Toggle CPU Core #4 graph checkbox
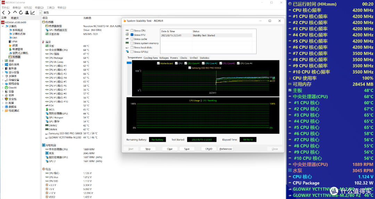Viewport: 375px width, 199px height. click(x=238, y=63)
